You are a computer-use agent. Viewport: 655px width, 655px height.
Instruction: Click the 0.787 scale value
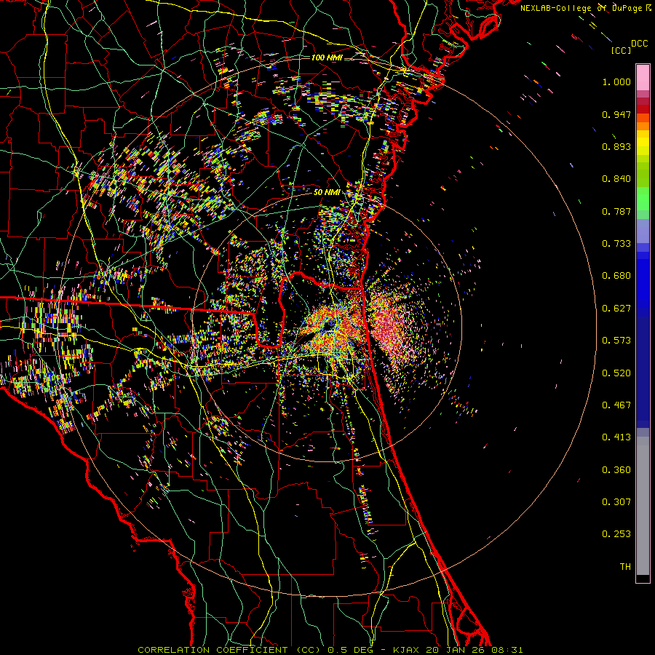pos(616,211)
